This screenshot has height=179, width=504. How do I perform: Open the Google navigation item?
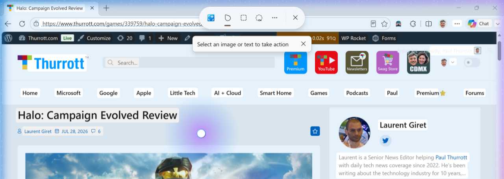pyautogui.click(x=108, y=93)
